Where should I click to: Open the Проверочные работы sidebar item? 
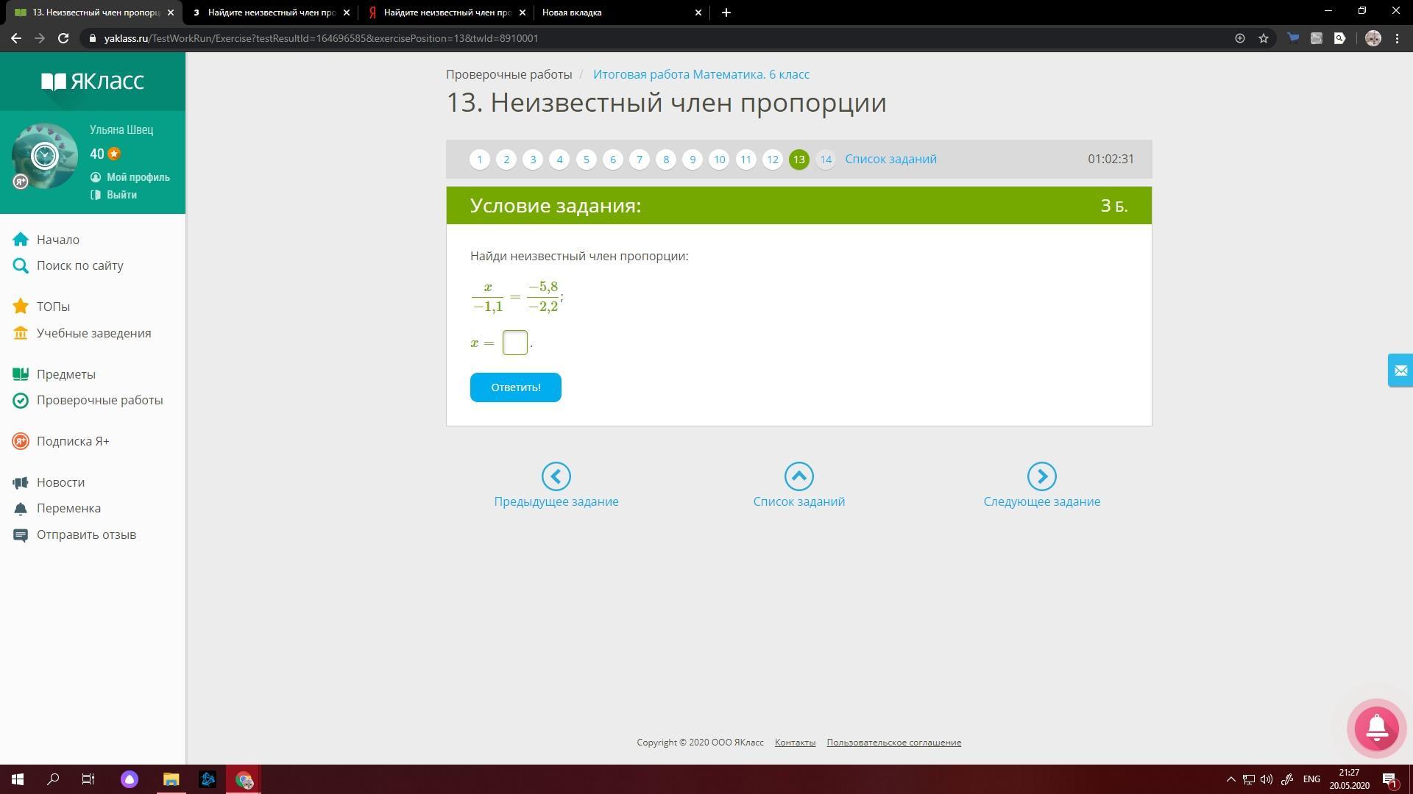pos(100,400)
